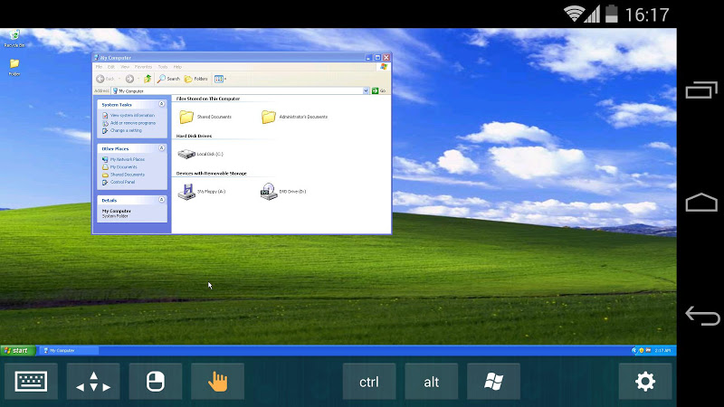Viewport: 724px width, 407px height.
Task: Open the Shared Documents folder in file list
Action: 187,117
